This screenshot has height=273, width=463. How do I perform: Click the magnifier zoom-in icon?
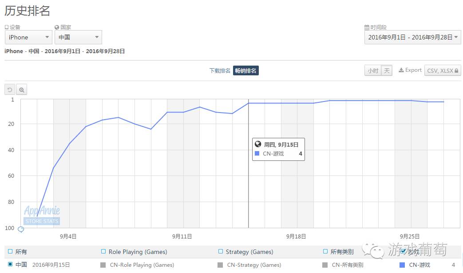tap(21, 90)
